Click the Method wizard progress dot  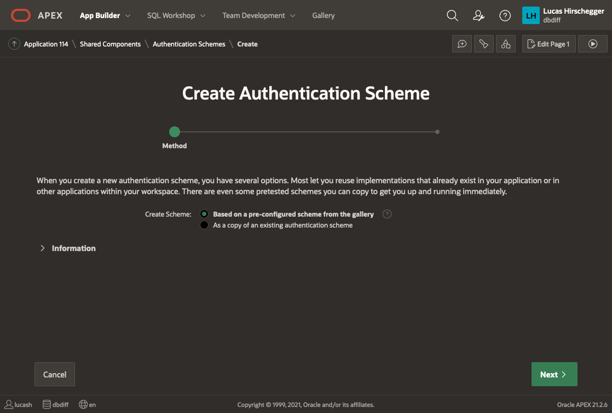coord(174,132)
